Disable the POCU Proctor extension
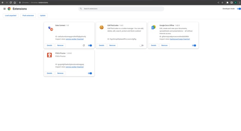241x131 pixels. point(90,73)
